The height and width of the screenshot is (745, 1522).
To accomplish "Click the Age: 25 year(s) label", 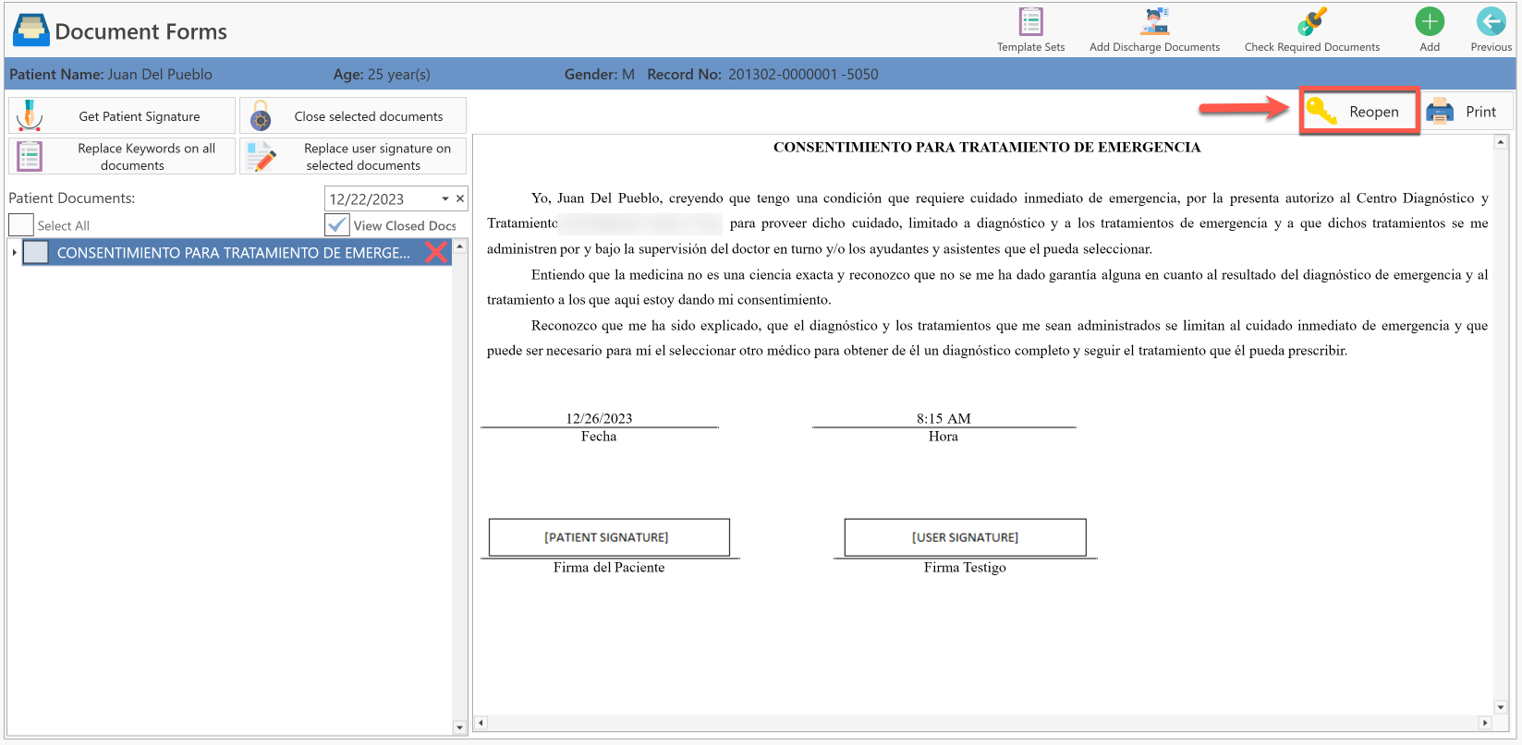I will click(x=382, y=74).
